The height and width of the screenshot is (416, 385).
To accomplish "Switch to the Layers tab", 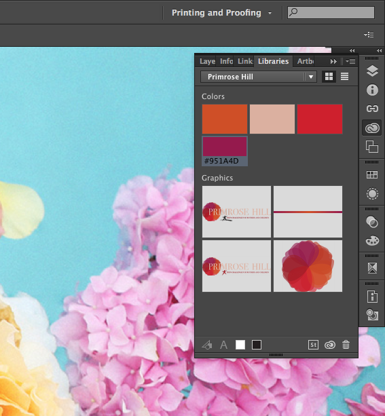I will (207, 61).
